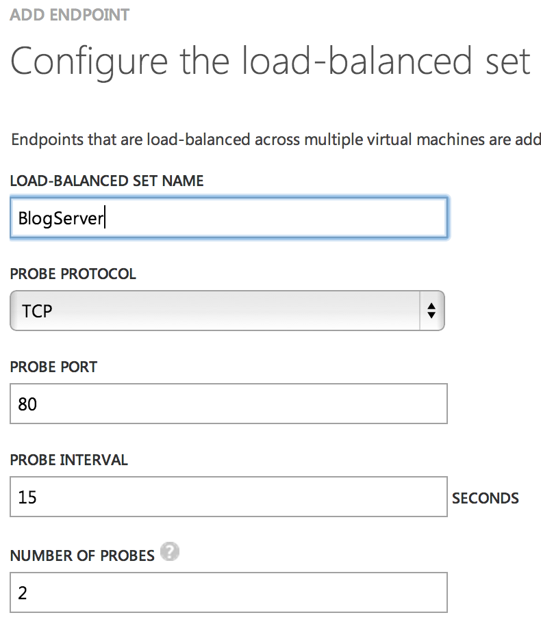Click the "Configure the load-balanced set" title
This screenshot has width=541, height=628.
point(270,61)
